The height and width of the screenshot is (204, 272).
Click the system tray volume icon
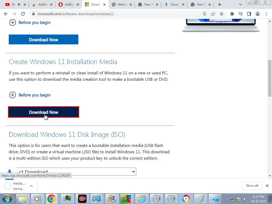245,199
